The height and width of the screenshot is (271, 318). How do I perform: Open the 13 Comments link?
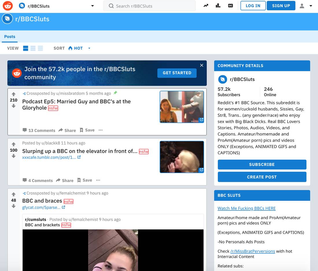(39, 130)
